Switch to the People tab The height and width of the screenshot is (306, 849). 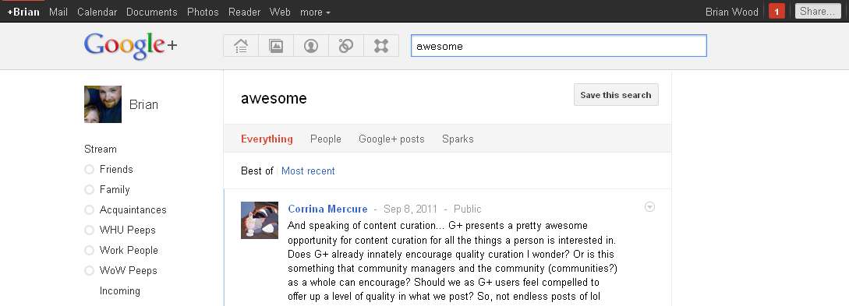(325, 139)
